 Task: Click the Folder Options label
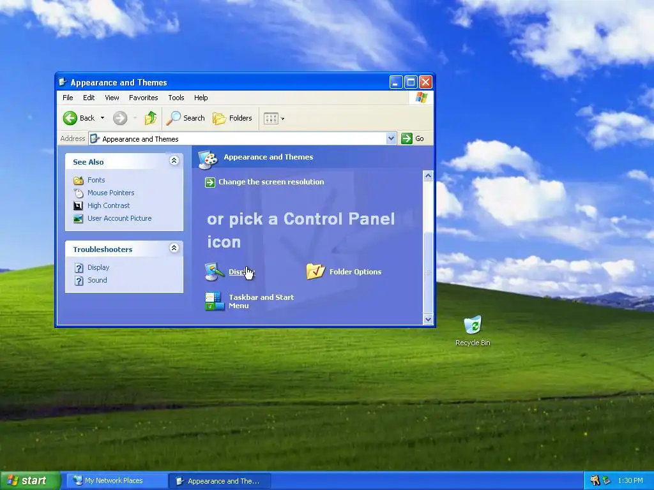pyautogui.click(x=355, y=272)
